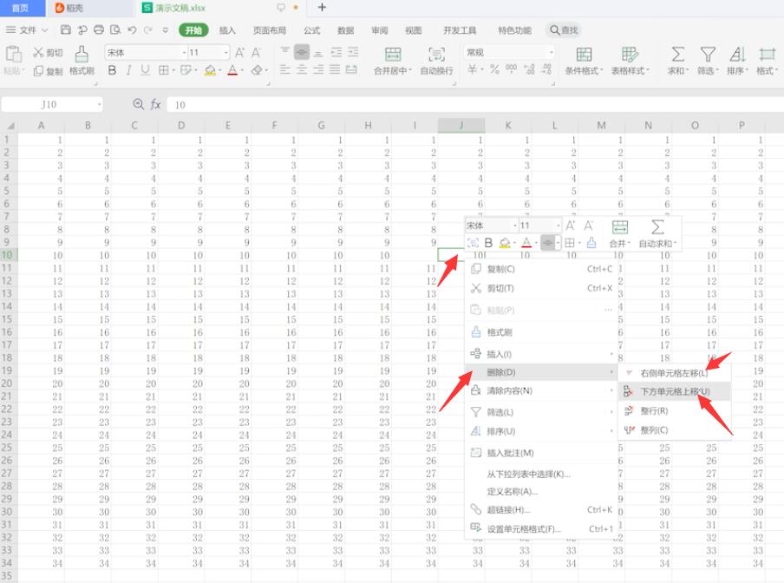Click the Save icon in quick access toolbar

(66, 30)
